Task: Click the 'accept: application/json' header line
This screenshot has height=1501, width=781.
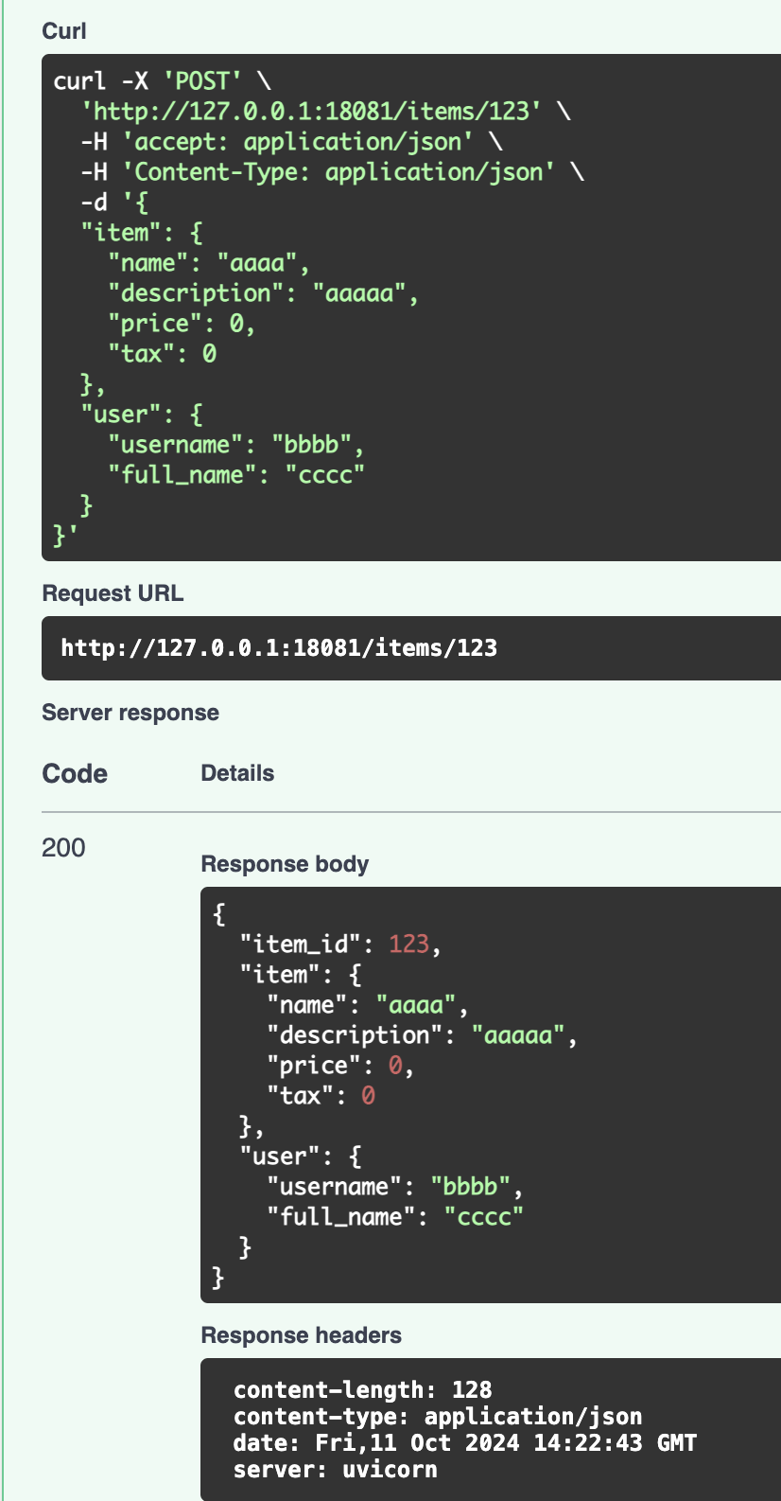Action: (x=297, y=142)
